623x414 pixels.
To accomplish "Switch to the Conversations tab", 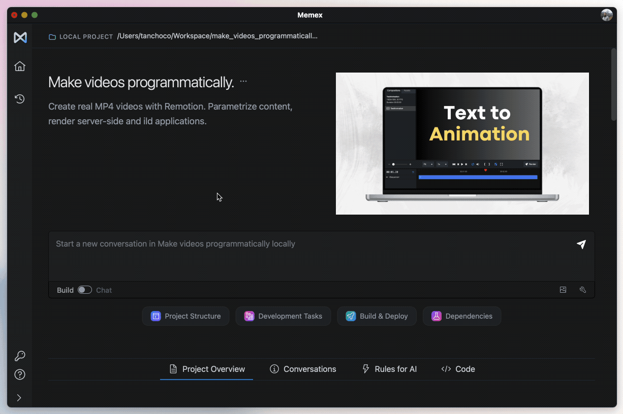I will [x=303, y=369].
